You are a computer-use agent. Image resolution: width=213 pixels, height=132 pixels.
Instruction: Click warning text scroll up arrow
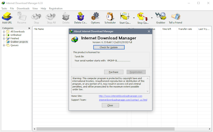147,78
